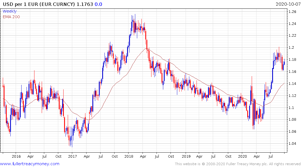
Task: Click the 2016 time axis label
Action: pos(16,156)
